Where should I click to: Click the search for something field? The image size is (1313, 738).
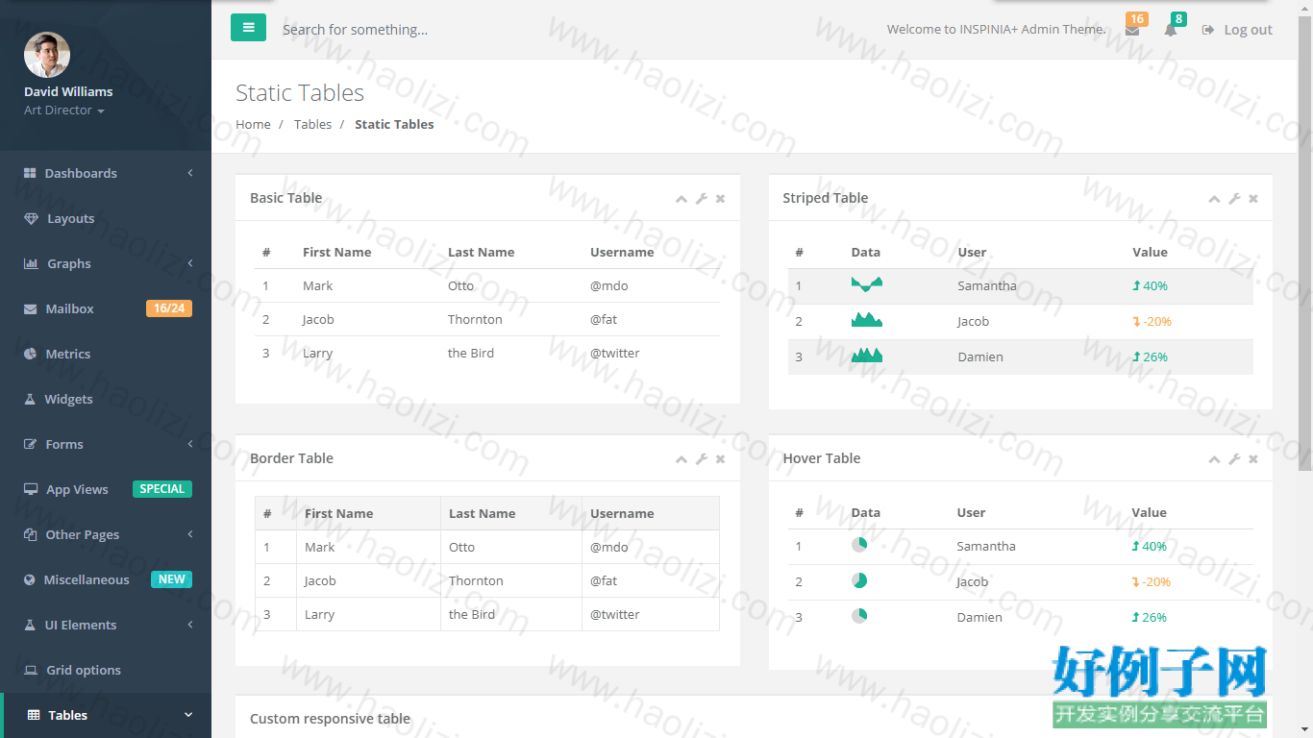[x=355, y=30]
